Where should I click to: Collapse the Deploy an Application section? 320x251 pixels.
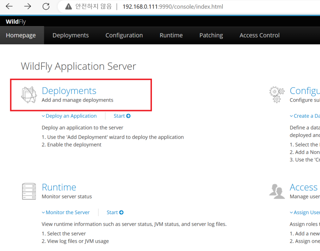coord(69,116)
